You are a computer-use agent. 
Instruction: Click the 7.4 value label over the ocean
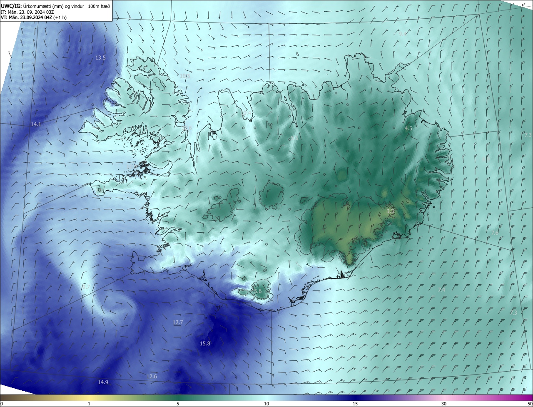pyautogui.click(x=442, y=290)
